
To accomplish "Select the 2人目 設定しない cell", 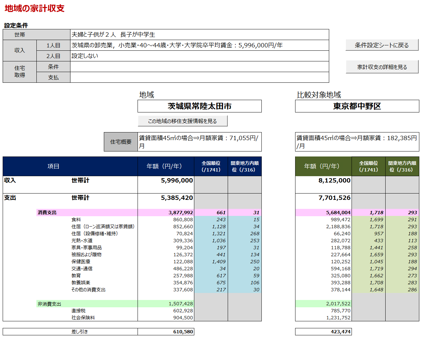I will point(200,56).
